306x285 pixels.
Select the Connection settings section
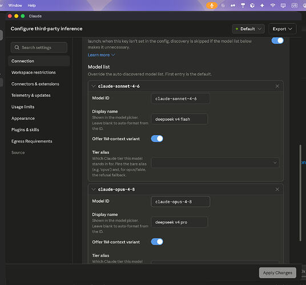[39, 61]
